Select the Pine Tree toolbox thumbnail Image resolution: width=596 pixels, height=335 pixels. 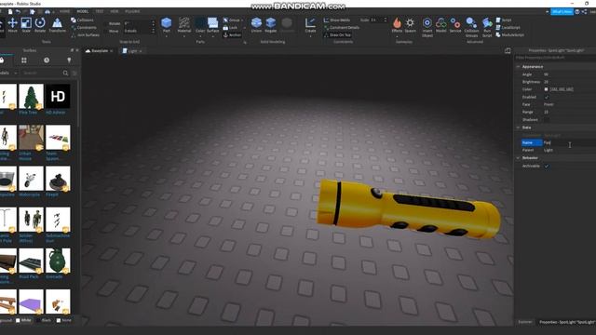[31, 97]
